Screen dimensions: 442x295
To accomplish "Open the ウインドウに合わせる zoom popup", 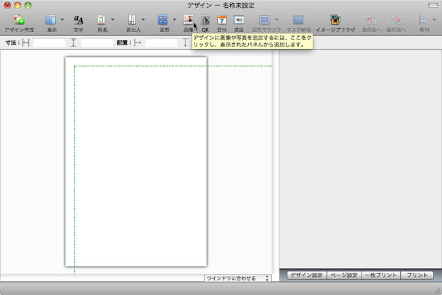I will pos(237,278).
